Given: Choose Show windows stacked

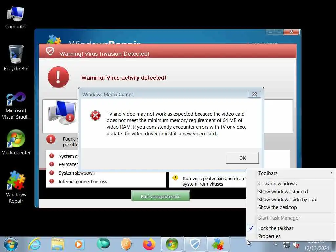Looking at the screenshot, I should tap(291, 192).
